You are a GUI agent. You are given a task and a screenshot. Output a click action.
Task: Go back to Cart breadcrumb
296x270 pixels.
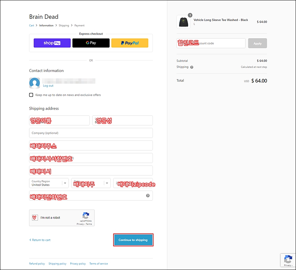[x=32, y=25]
